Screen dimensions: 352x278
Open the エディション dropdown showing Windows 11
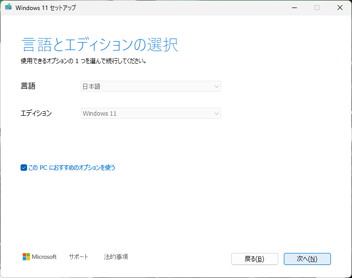pyautogui.click(x=150, y=113)
